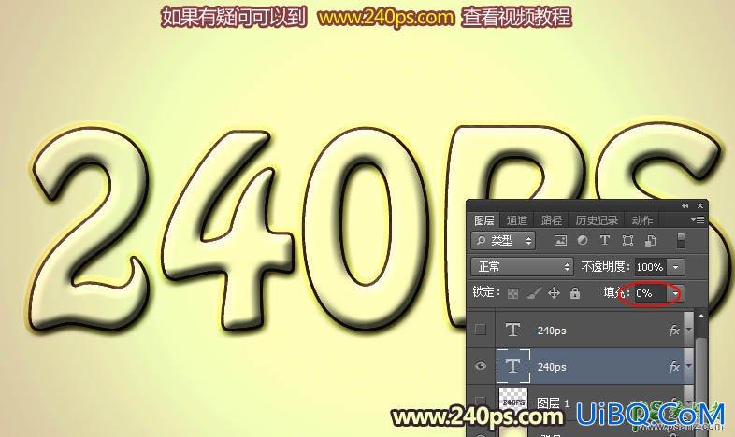Toggle the layer filtering on/off switch
The height and width of the screenshot is (437, 735).
click(681, 241)
